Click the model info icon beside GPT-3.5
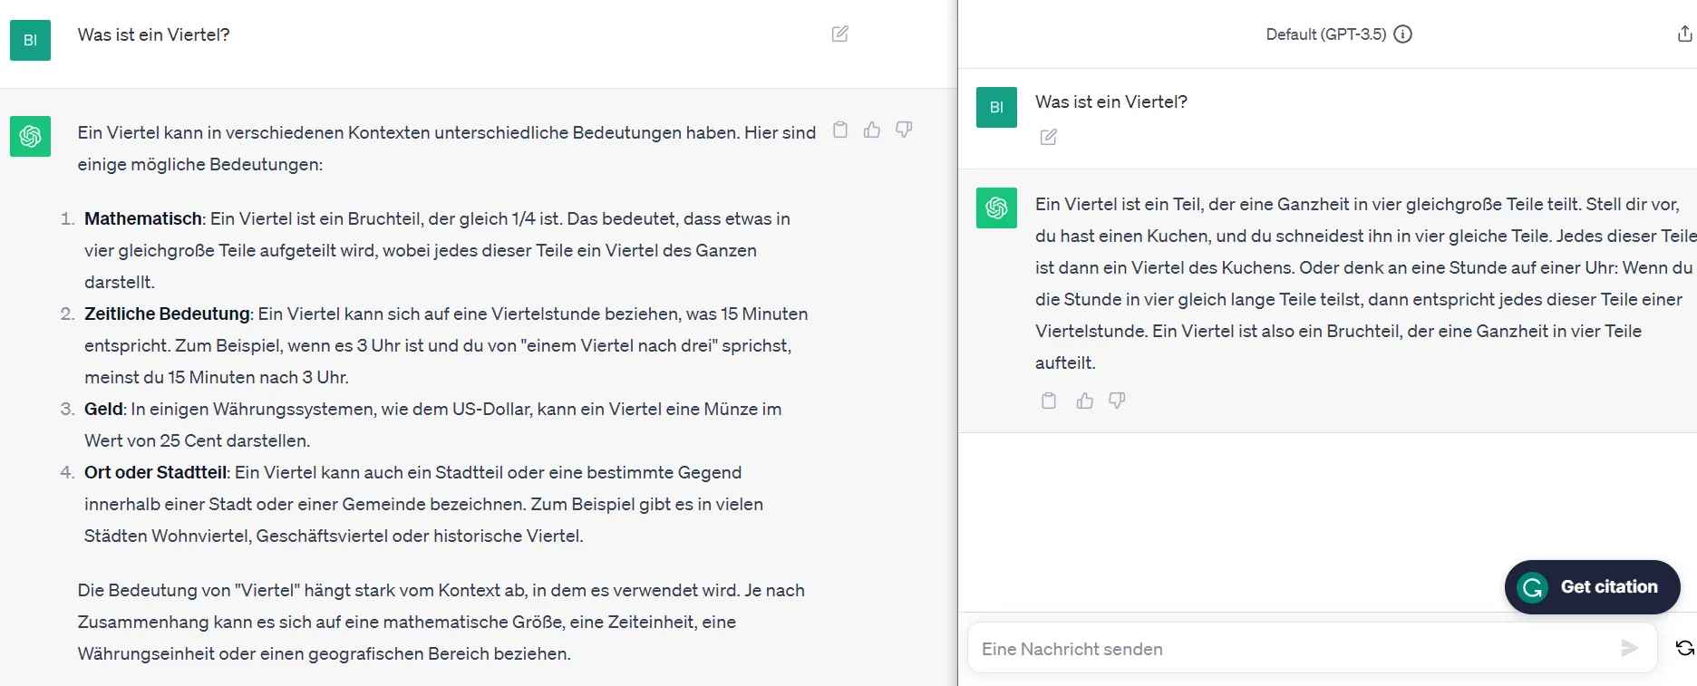 (1402, 34)
